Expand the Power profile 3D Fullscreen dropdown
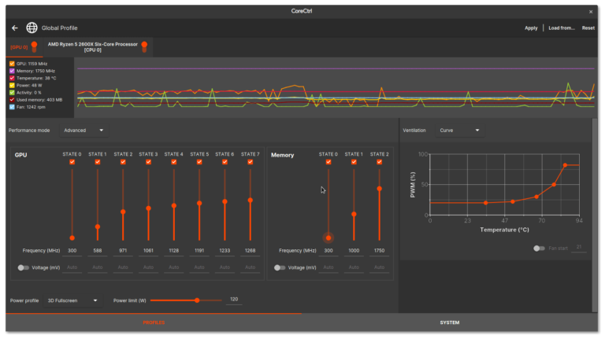The height and width of the screenshot is (339, 605). coord(72,300)
